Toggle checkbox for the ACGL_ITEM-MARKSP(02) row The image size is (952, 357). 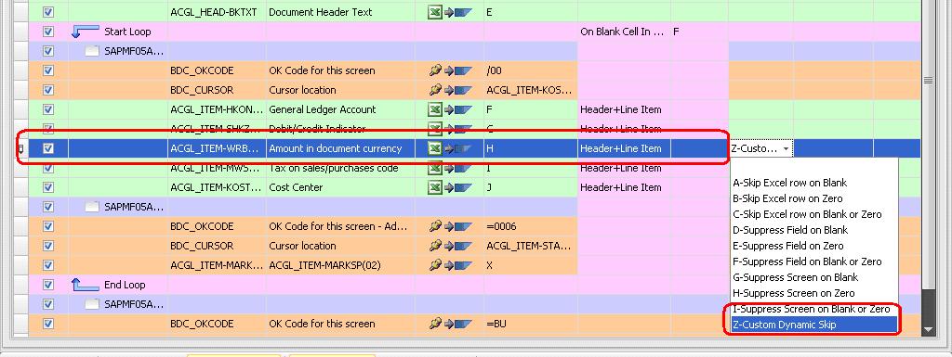(48, 265)
